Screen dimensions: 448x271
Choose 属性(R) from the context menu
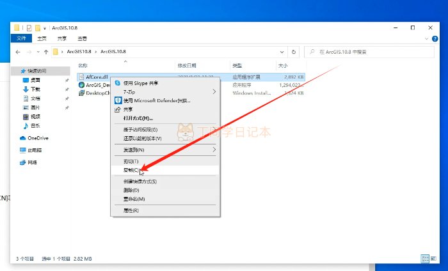[x=131, y=210]
